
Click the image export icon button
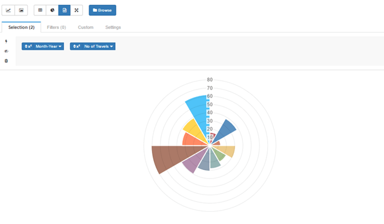22,10
